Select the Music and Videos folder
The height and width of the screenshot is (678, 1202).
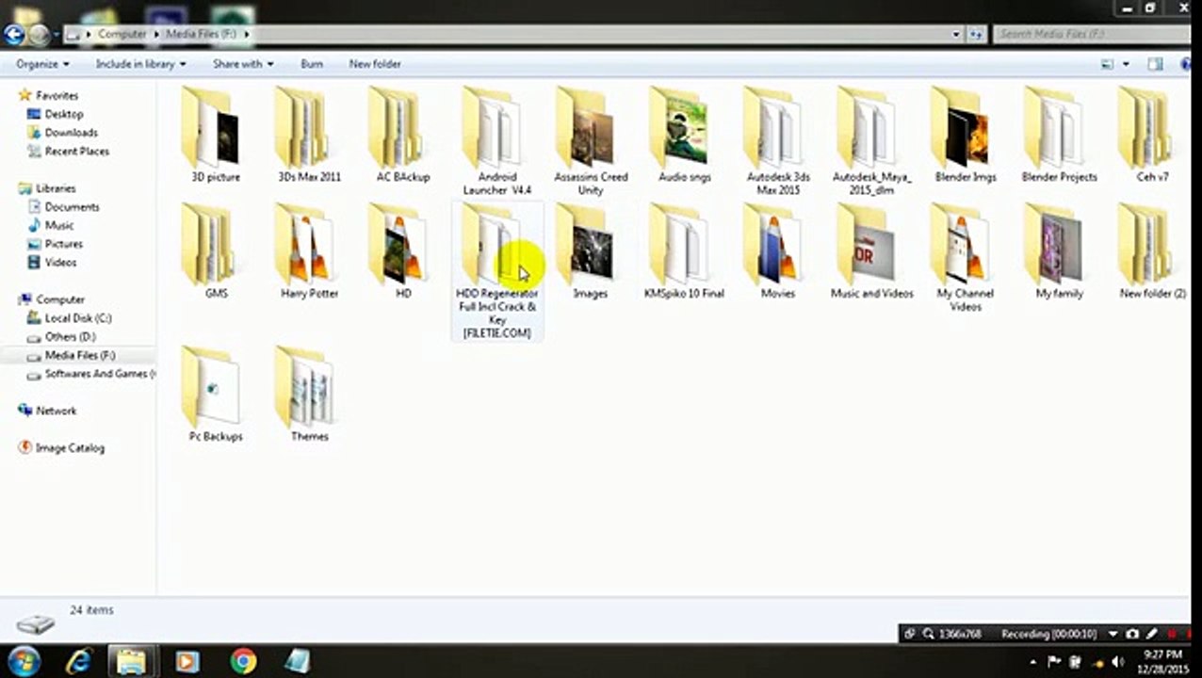(872, 250)
